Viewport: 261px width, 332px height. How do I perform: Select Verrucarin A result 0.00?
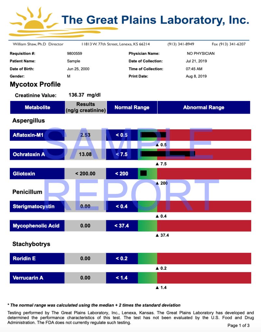click(x=85, y=278)
